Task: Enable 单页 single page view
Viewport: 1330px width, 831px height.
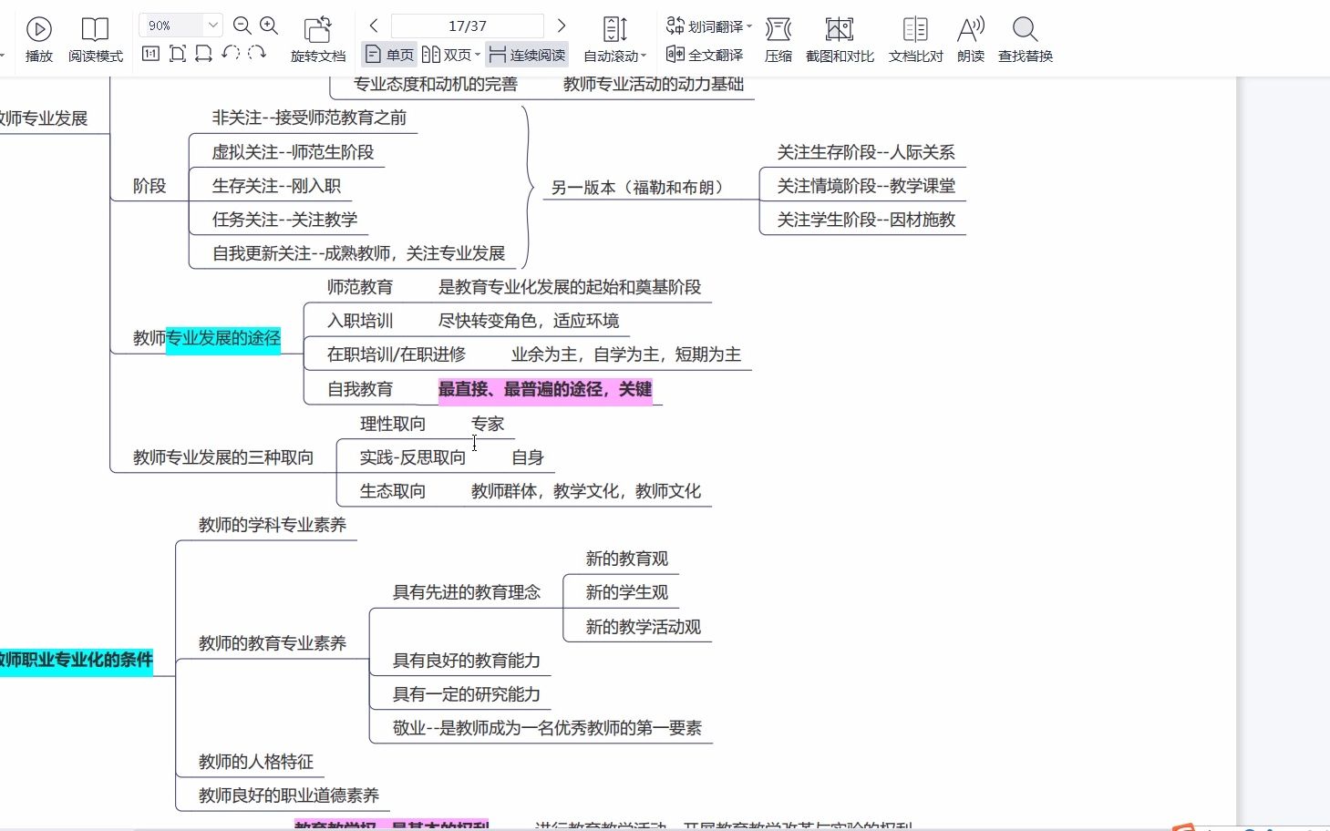Action: pos(389,55)
